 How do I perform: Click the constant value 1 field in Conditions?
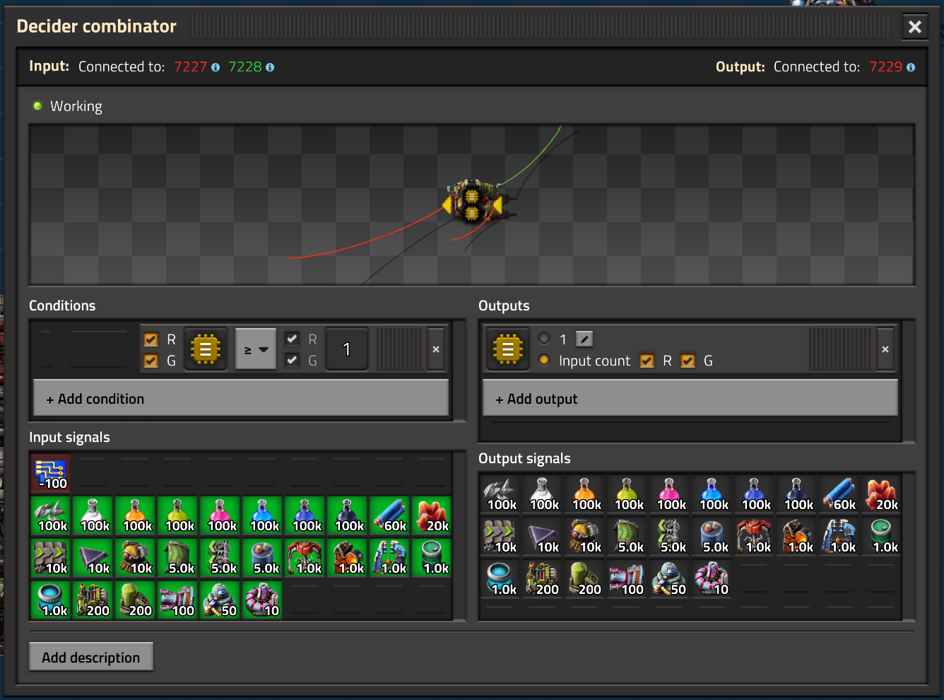[346, 349]
